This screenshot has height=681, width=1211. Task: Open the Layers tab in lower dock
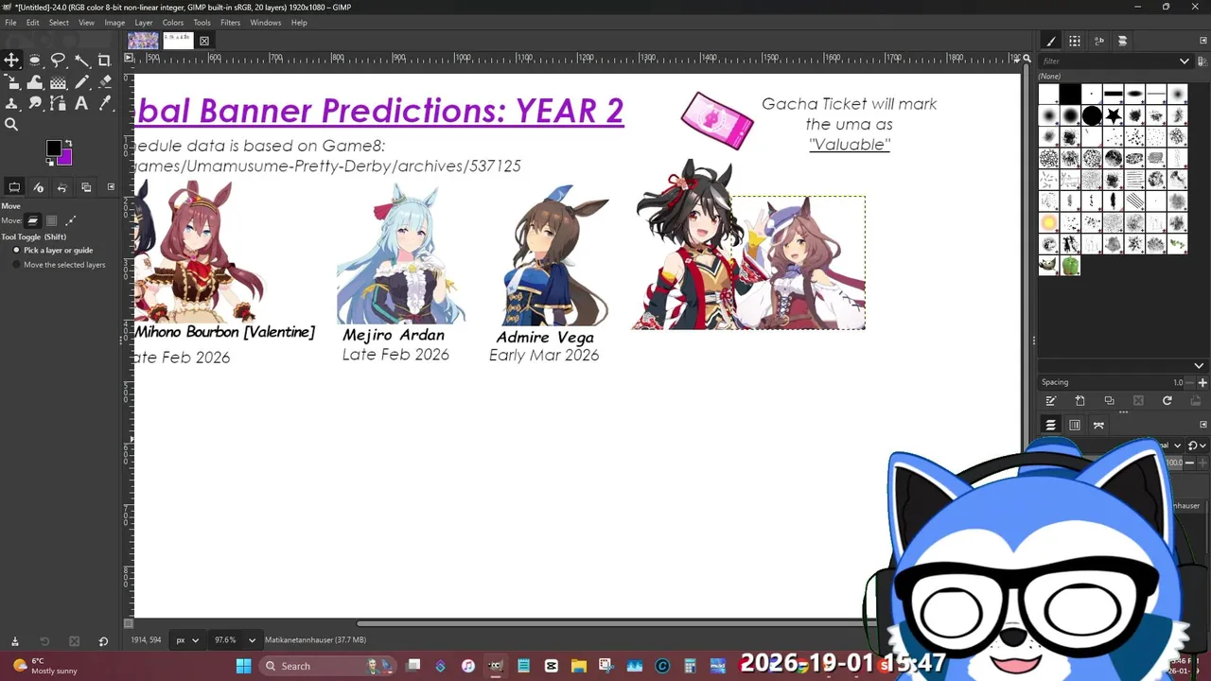click(1050, 426)
